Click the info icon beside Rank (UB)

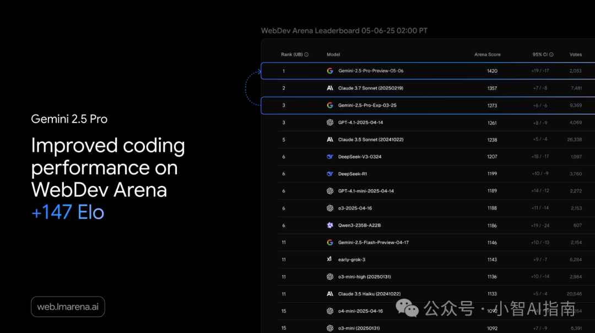(306, 55)
